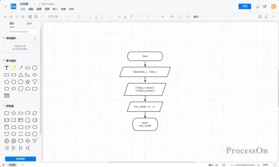The image size is (279, 167).
Task: Open the connector type dropdown
Action: [147, 17]
